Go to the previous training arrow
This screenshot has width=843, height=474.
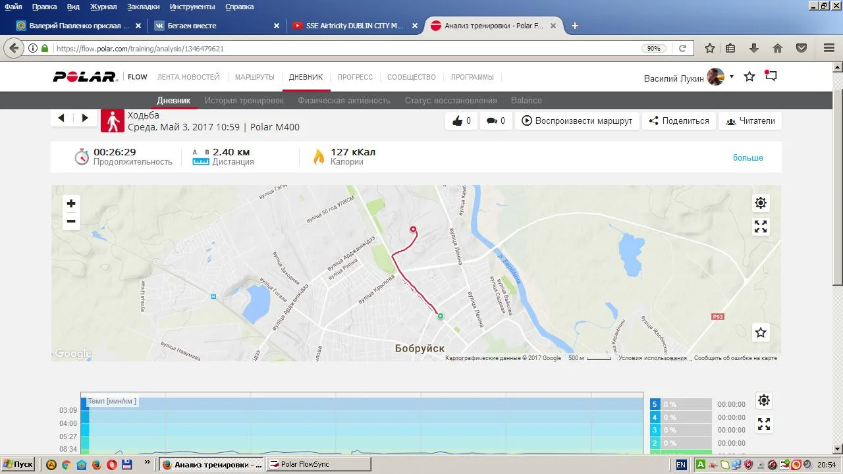(x=61, y=118)
